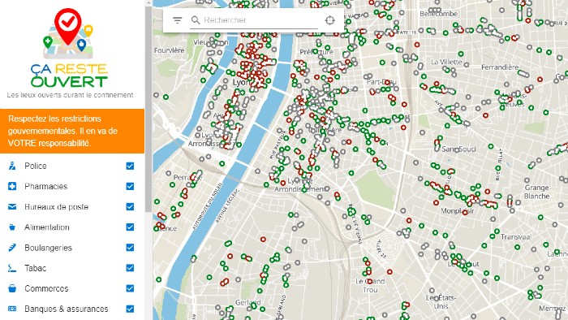Click the Tabac cigarette icon

tap(12, 268)
